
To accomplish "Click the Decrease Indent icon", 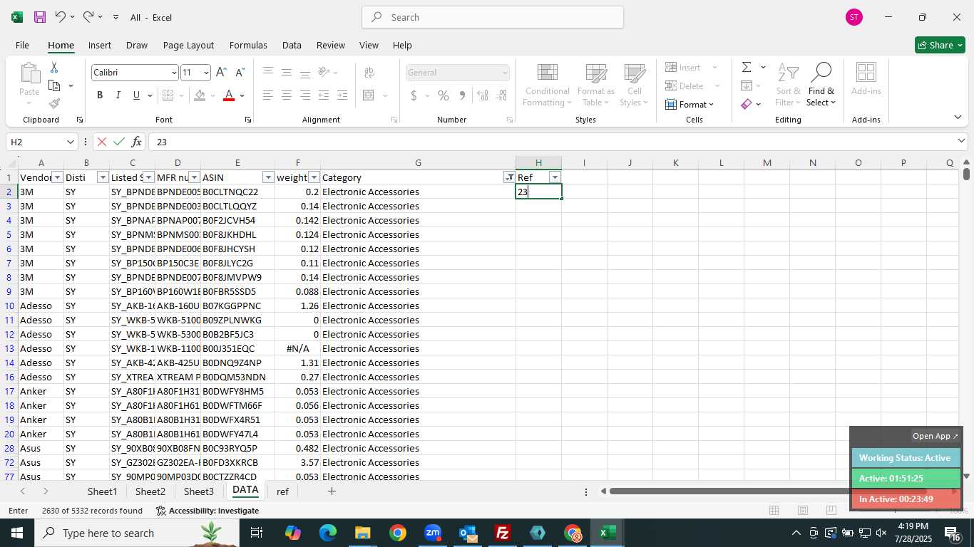I will point(324,95).
